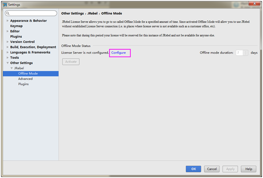The height and width of the screenshot is (178, 263).
Task: Open JRebel Advanced settings
Action: click(x=25, y=79)
